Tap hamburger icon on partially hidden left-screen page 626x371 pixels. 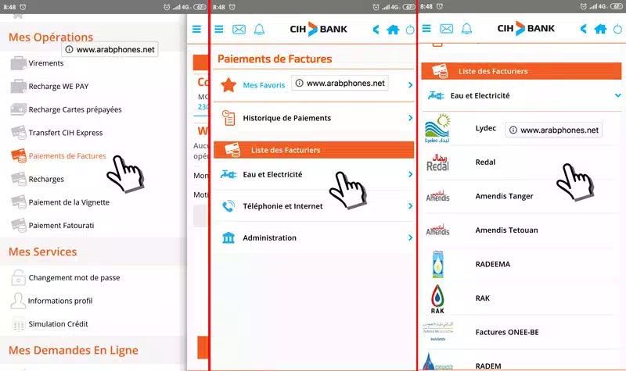click(x=196, y=29)
